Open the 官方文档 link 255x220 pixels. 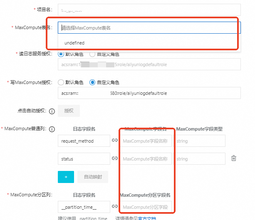(x=147, y=218)
